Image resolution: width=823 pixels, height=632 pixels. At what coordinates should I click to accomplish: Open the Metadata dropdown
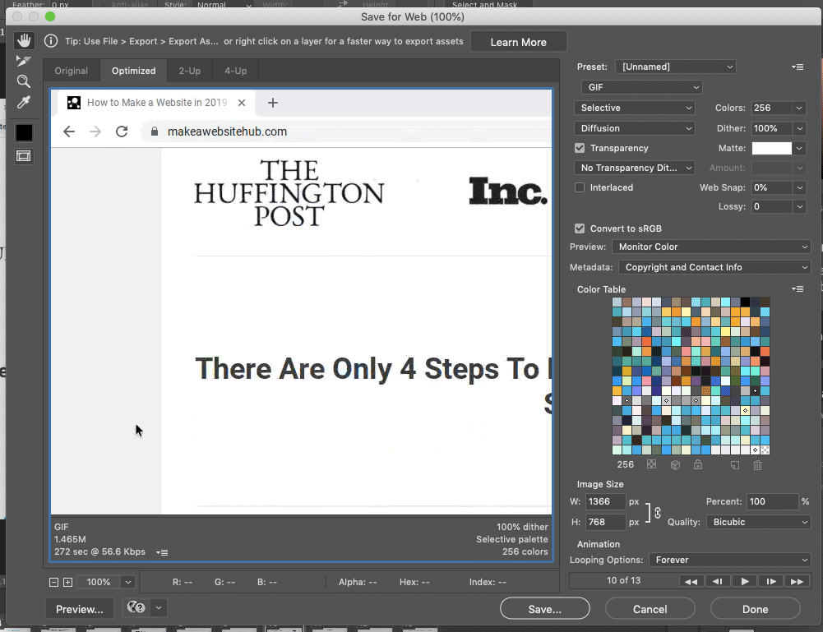coord(714,267)
